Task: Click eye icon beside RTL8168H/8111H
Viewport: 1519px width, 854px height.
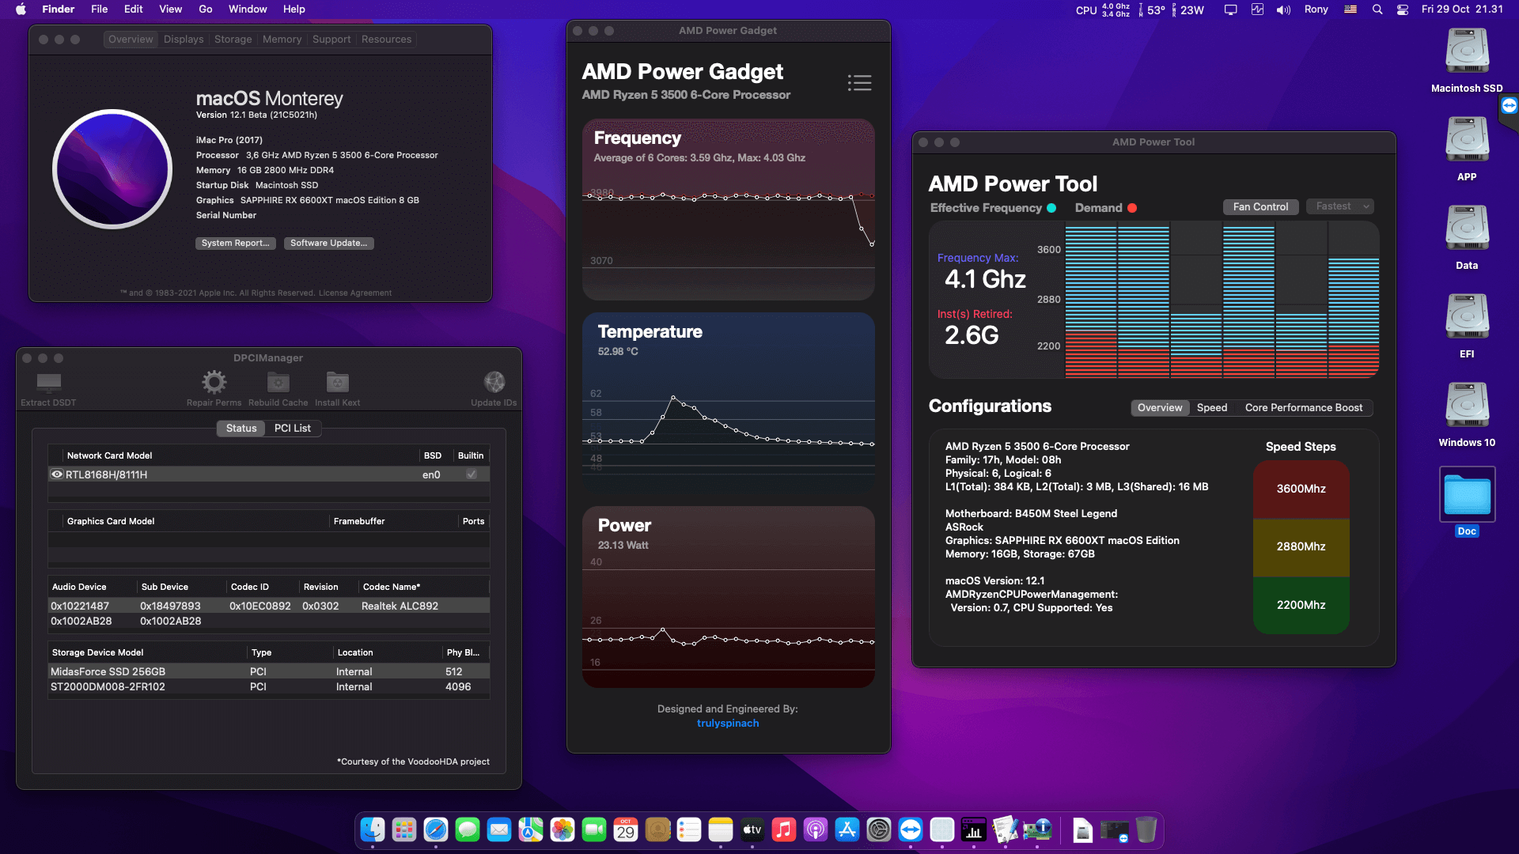Action: tap(57, 474)
